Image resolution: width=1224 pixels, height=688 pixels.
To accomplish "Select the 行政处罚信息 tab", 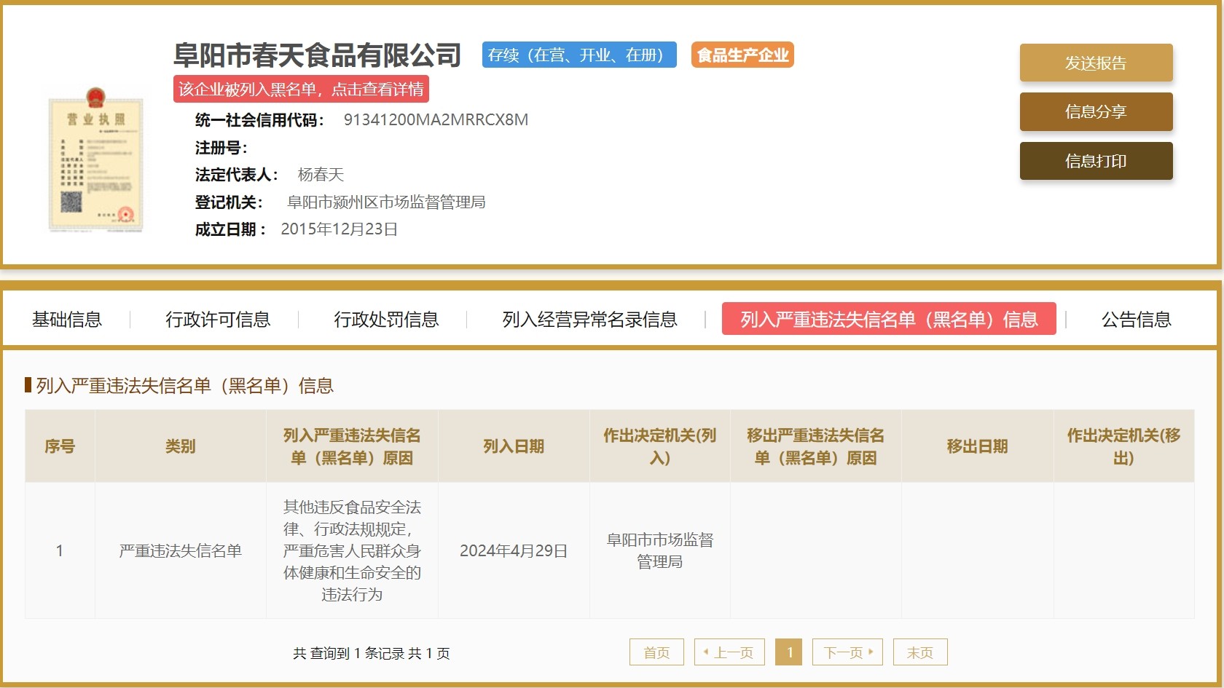I will [x=386, y=320].
